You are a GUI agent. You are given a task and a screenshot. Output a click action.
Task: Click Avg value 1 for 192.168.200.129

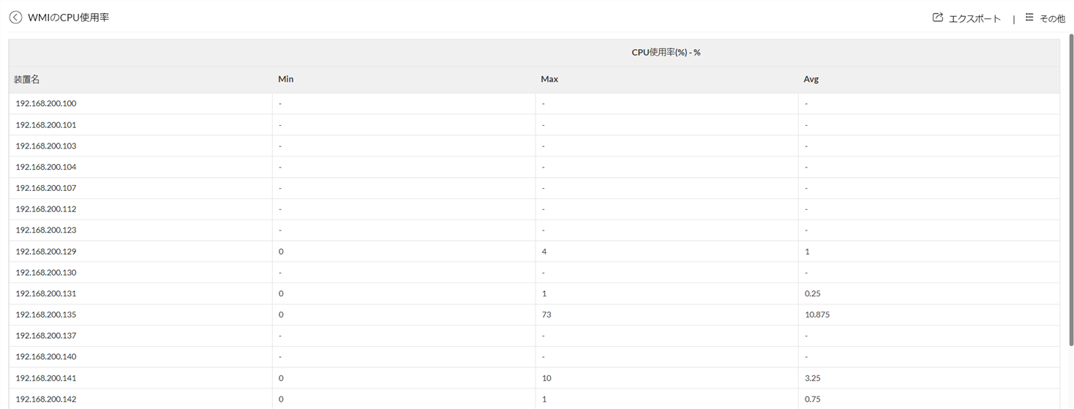(x=807, y=251)
